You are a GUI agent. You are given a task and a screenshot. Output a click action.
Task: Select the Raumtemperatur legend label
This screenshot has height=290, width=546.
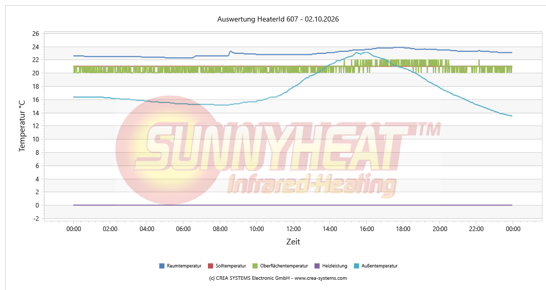(x=184, y=266)
